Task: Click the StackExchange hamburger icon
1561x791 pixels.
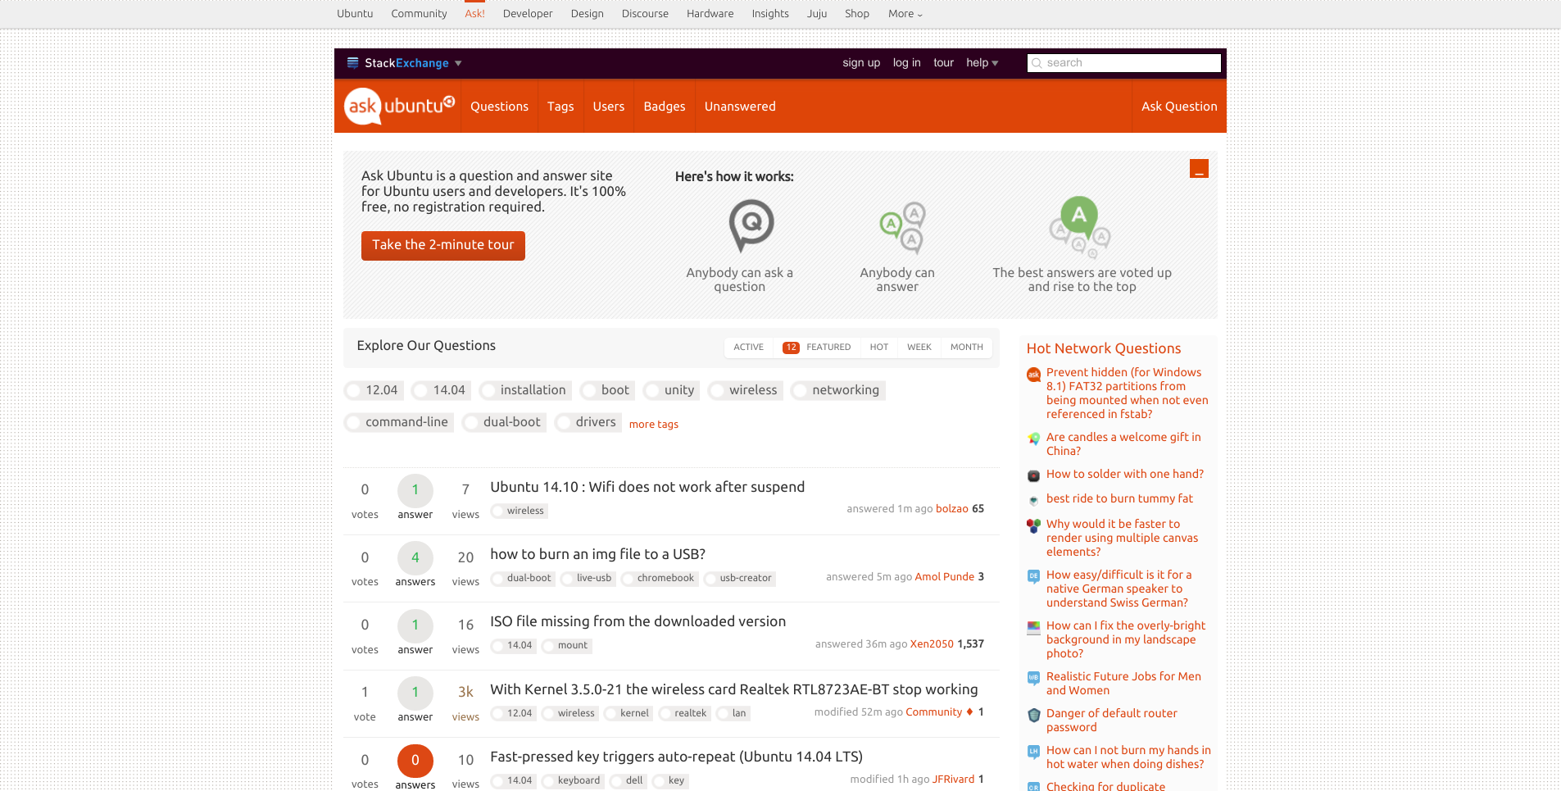Action: 353,63
